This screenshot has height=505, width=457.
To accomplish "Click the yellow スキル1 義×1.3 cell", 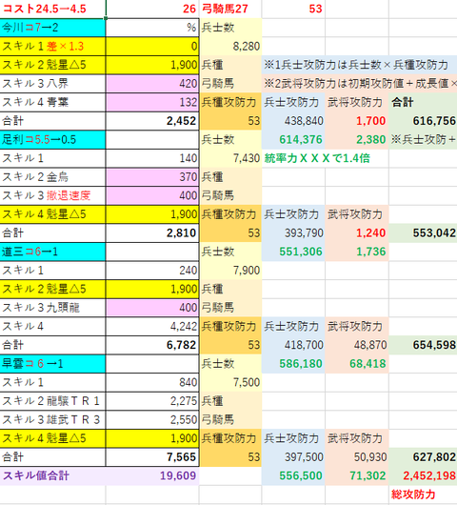I will pyautogui.click(x=52, y=47).
